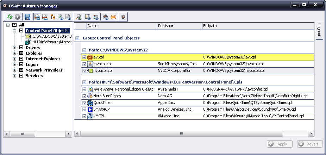Collapse the Path: HKLM\Software group

tap(84, 82)
